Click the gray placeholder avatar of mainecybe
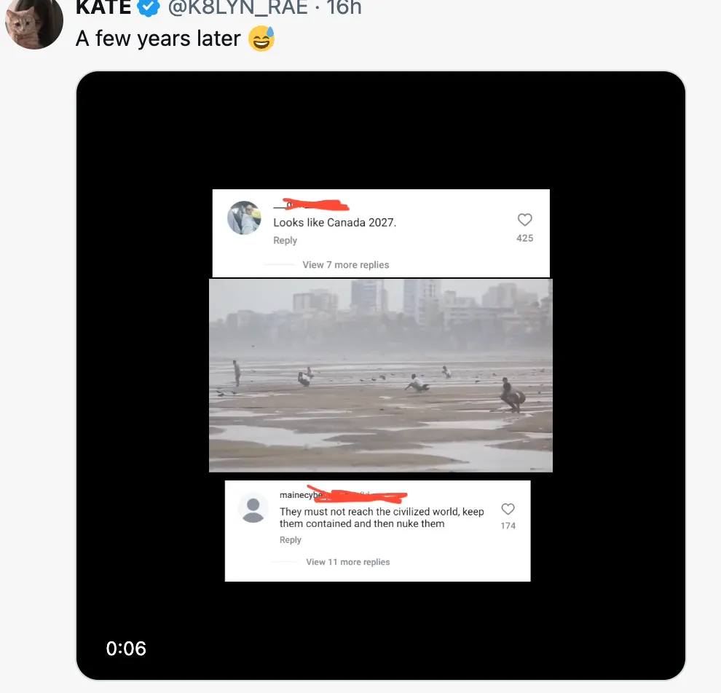Viewport: 721px width, 693px height. click(253, 508)
